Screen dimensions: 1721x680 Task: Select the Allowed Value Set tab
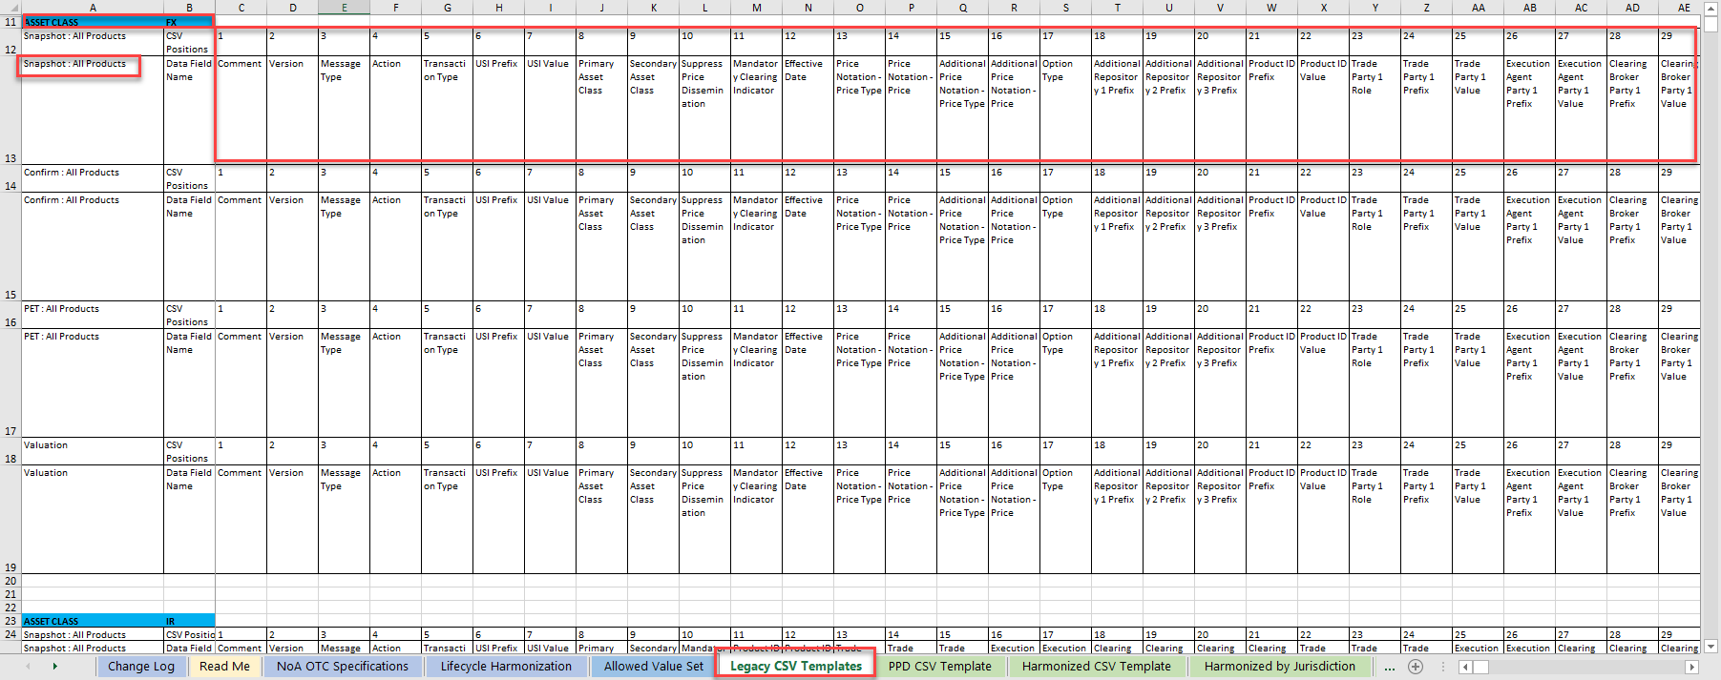653,667
